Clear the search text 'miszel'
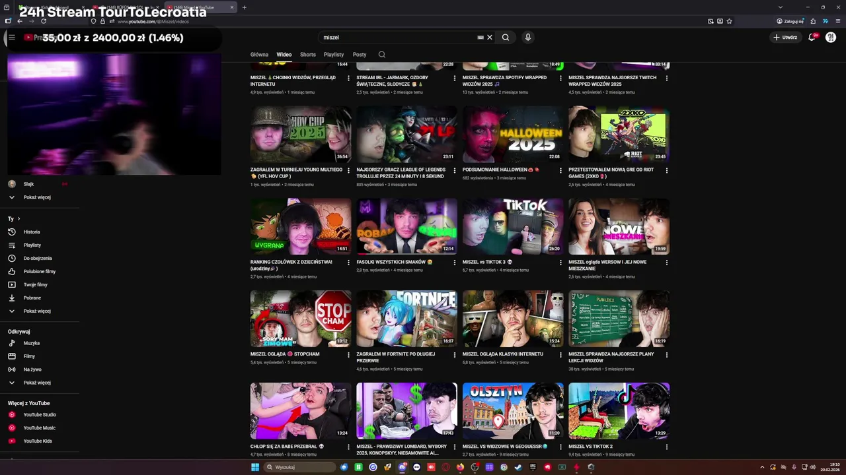The width and height of the screenshot is (846, 475). [490, 38]
